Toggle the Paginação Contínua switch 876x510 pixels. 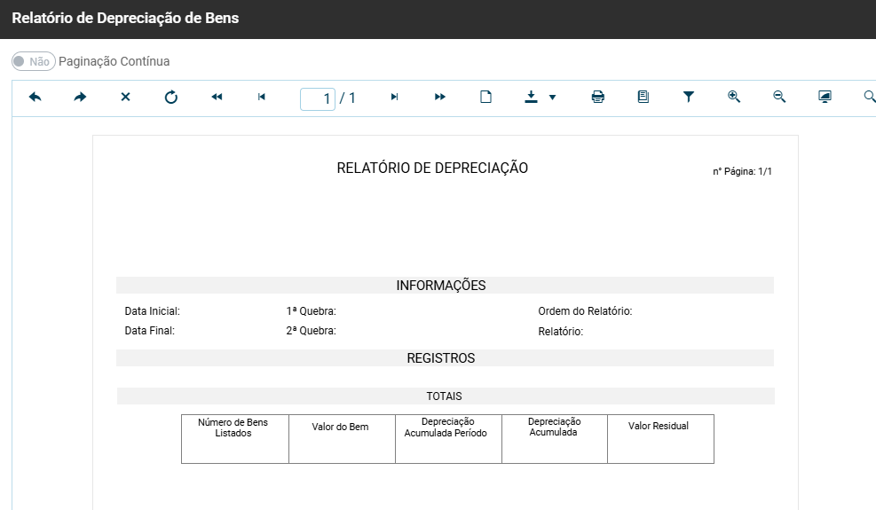33,61
